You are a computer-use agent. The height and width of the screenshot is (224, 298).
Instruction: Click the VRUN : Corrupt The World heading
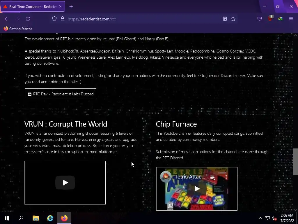click(66, 124)
